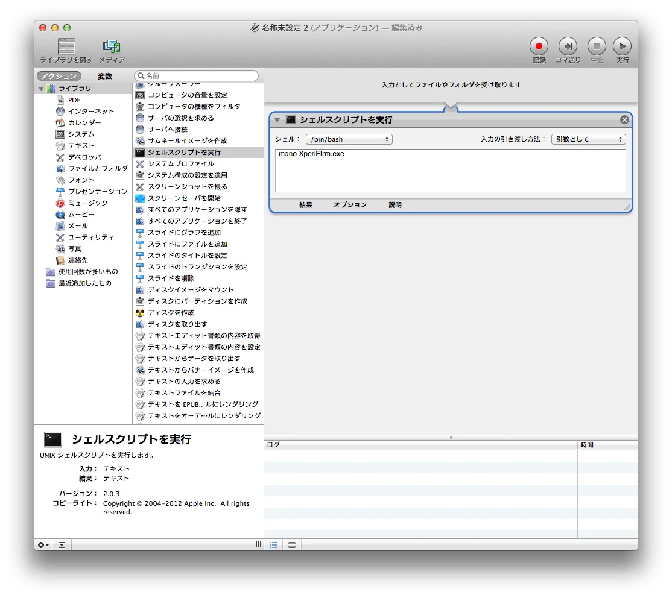Screen dimensions: 672x598
Task: Switch to the 変数 tab
Action: click(105, 76)
